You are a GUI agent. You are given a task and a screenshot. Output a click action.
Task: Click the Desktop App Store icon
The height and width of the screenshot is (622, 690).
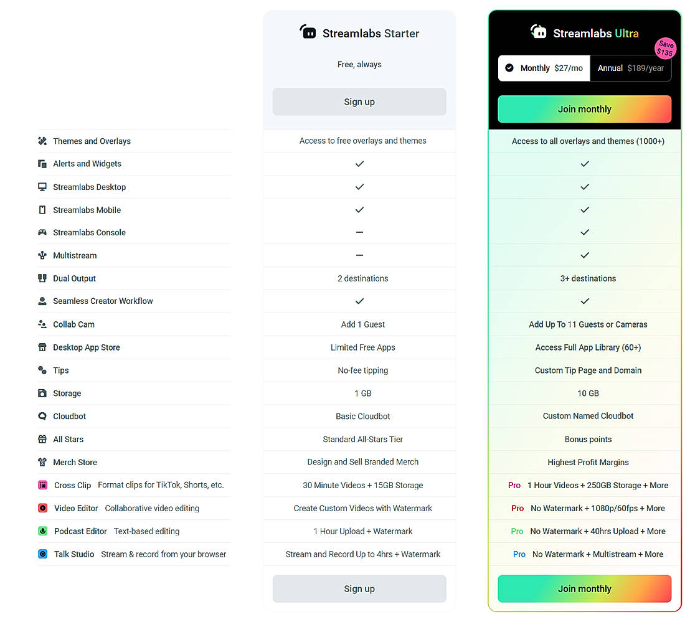coord(42,347)
